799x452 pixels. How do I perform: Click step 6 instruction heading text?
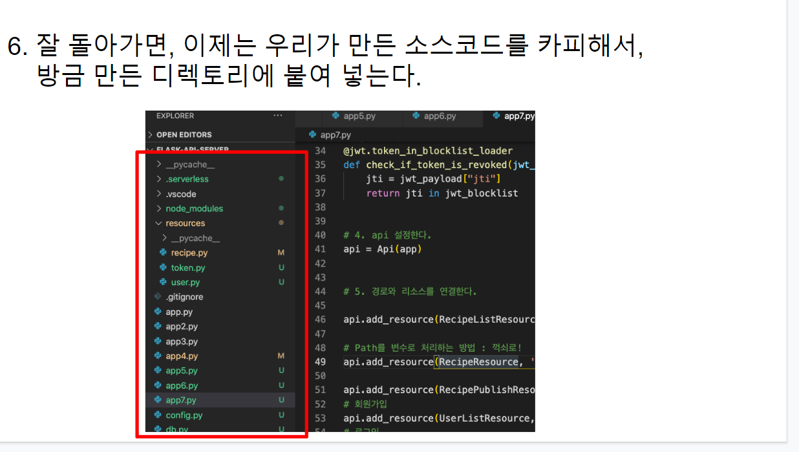(x=325, y=61)
